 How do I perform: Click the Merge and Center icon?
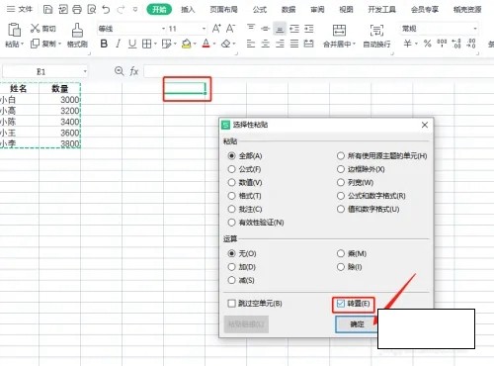click(x=339, y=30)
